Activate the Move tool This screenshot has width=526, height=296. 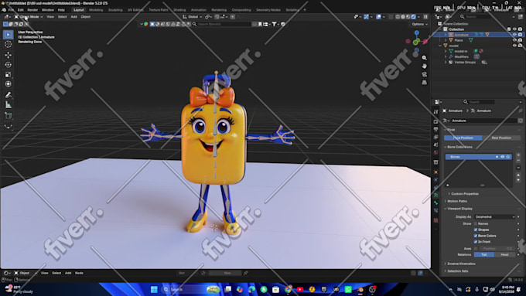[9, 55]
